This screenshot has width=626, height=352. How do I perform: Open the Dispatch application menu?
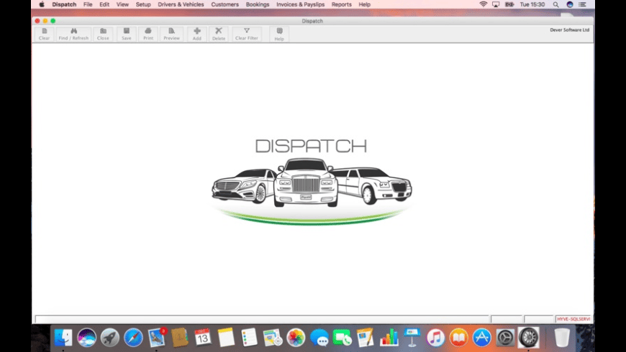(x=64, y=4)
